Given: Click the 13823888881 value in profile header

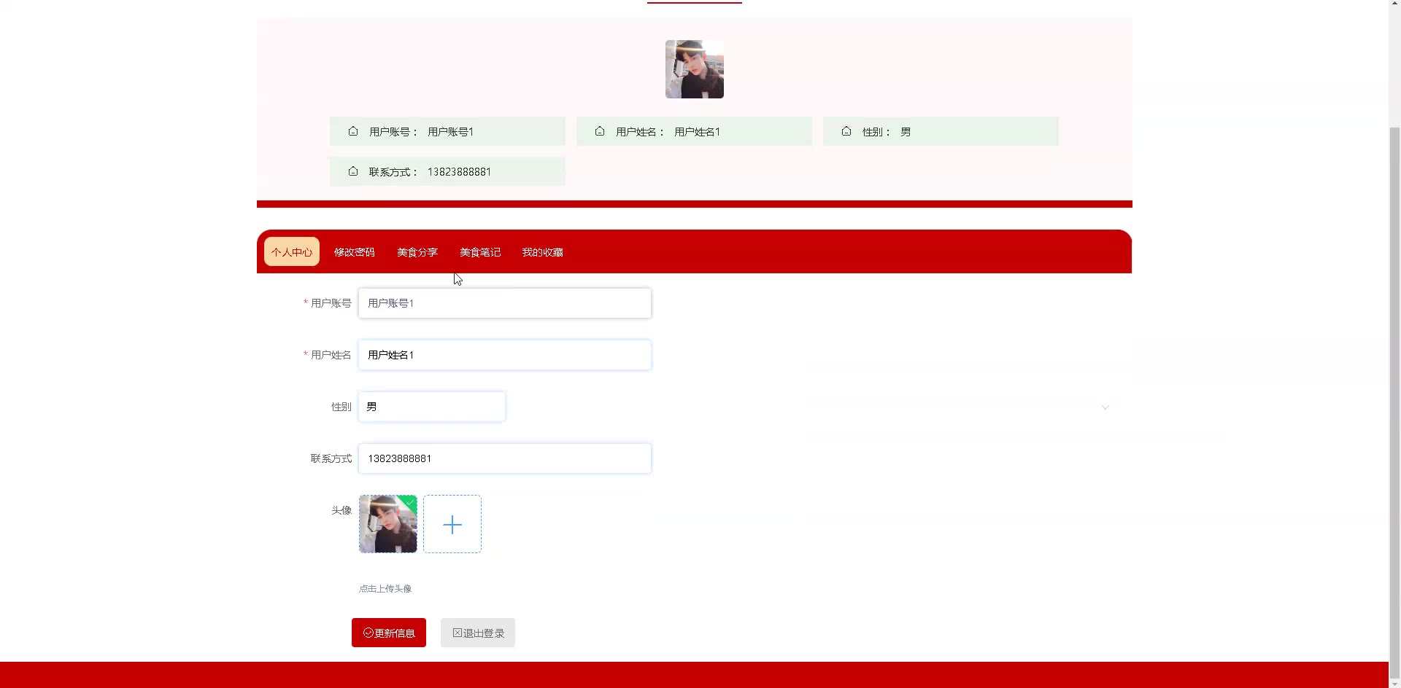Looking at the screenshot, I should pos(459,172).
